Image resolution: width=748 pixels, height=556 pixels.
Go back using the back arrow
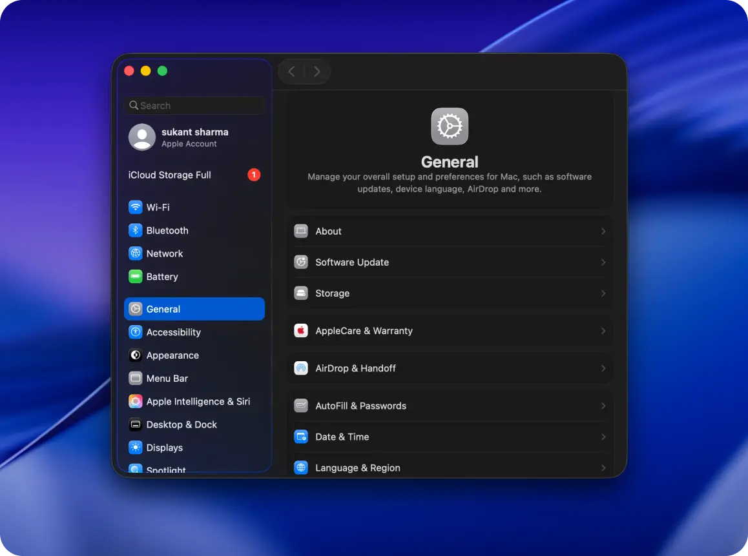(291, 72)
